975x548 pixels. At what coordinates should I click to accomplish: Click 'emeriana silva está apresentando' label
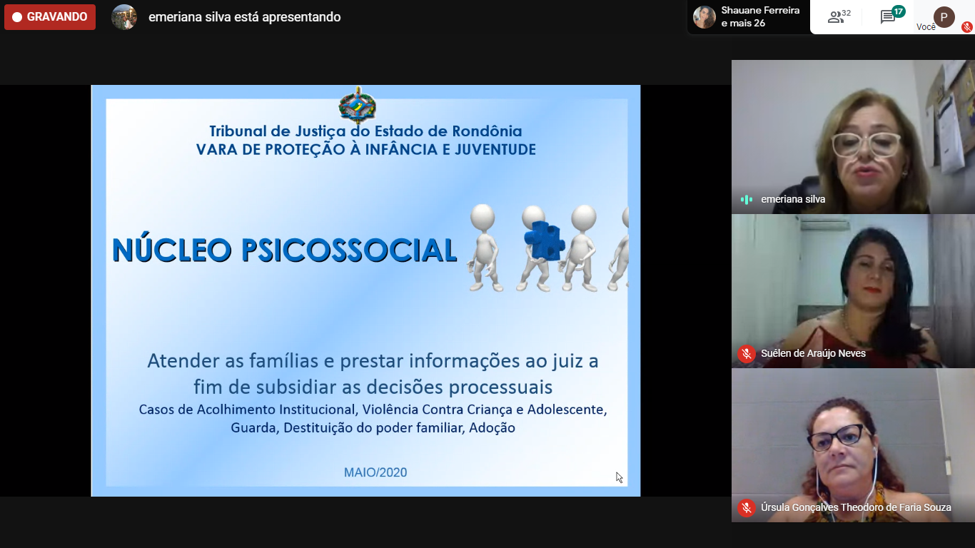point(244,17)
